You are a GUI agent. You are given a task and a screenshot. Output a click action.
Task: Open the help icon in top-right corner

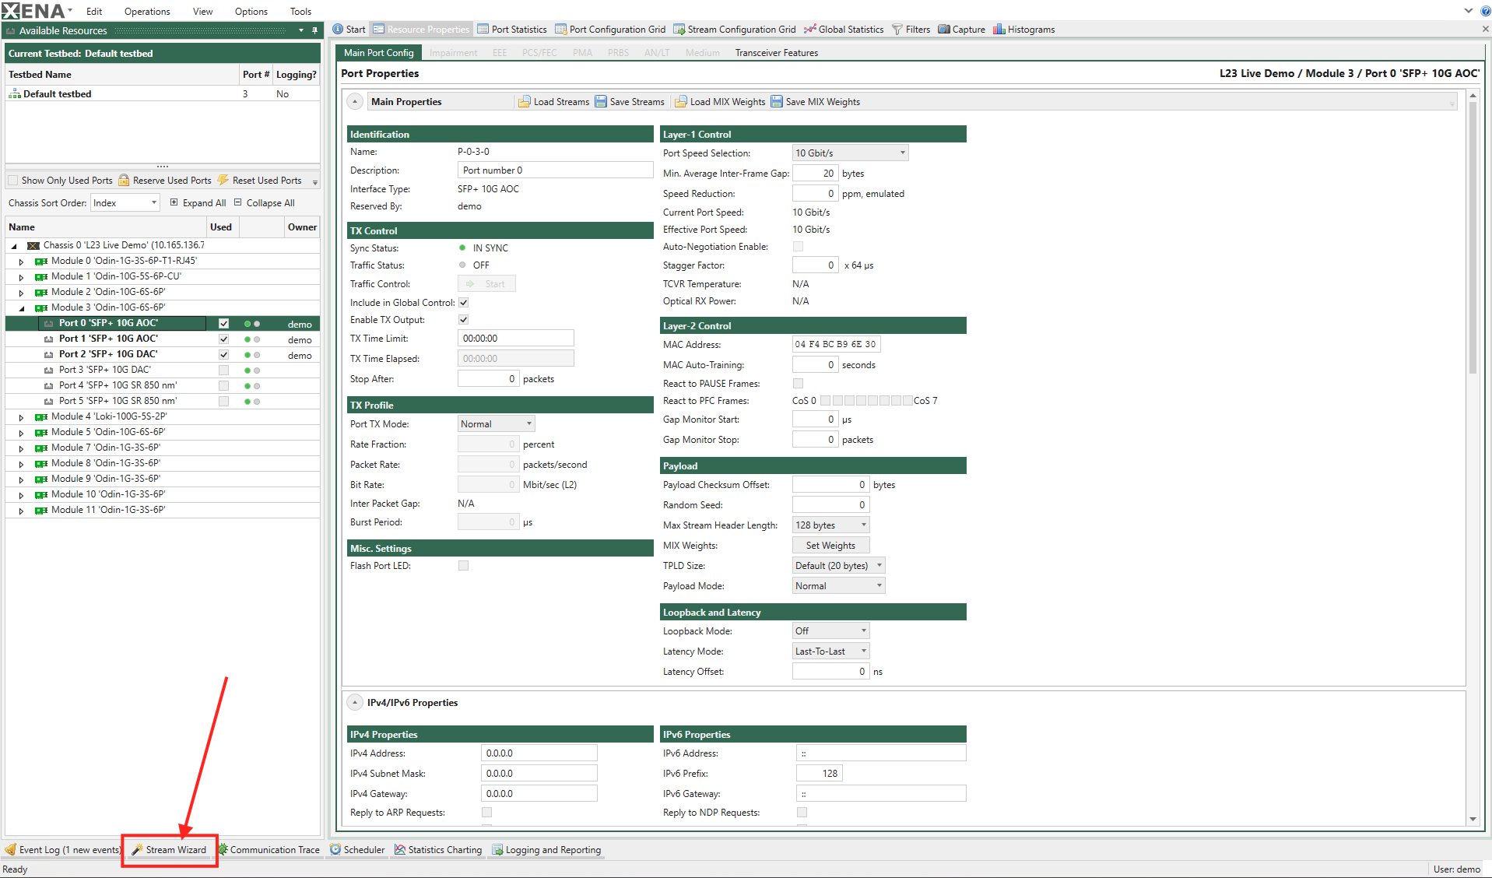point(1485,11)
